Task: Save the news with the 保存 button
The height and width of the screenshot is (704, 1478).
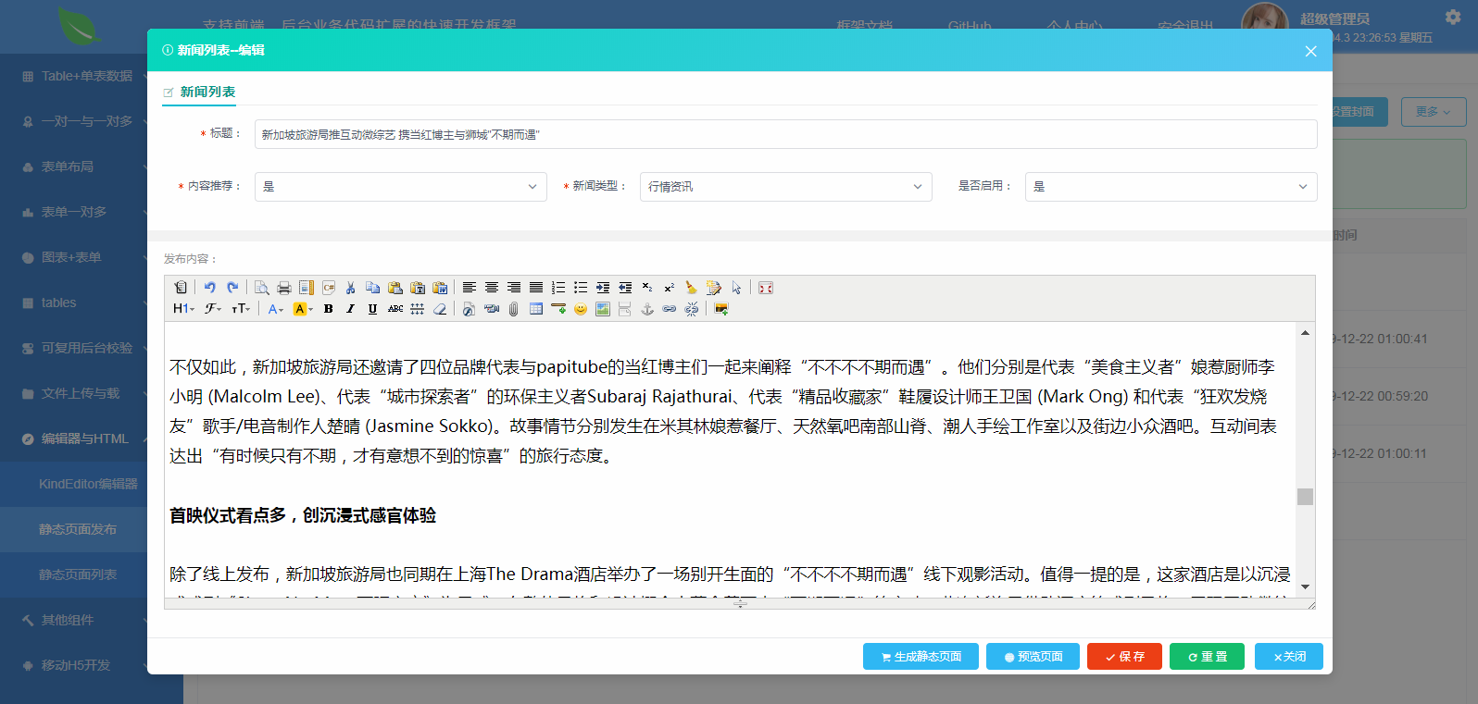Action: 1124,656
